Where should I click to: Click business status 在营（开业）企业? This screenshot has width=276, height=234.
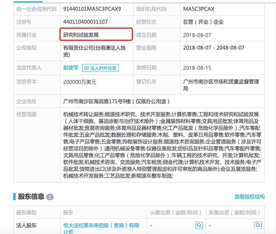tap(203, 22)
